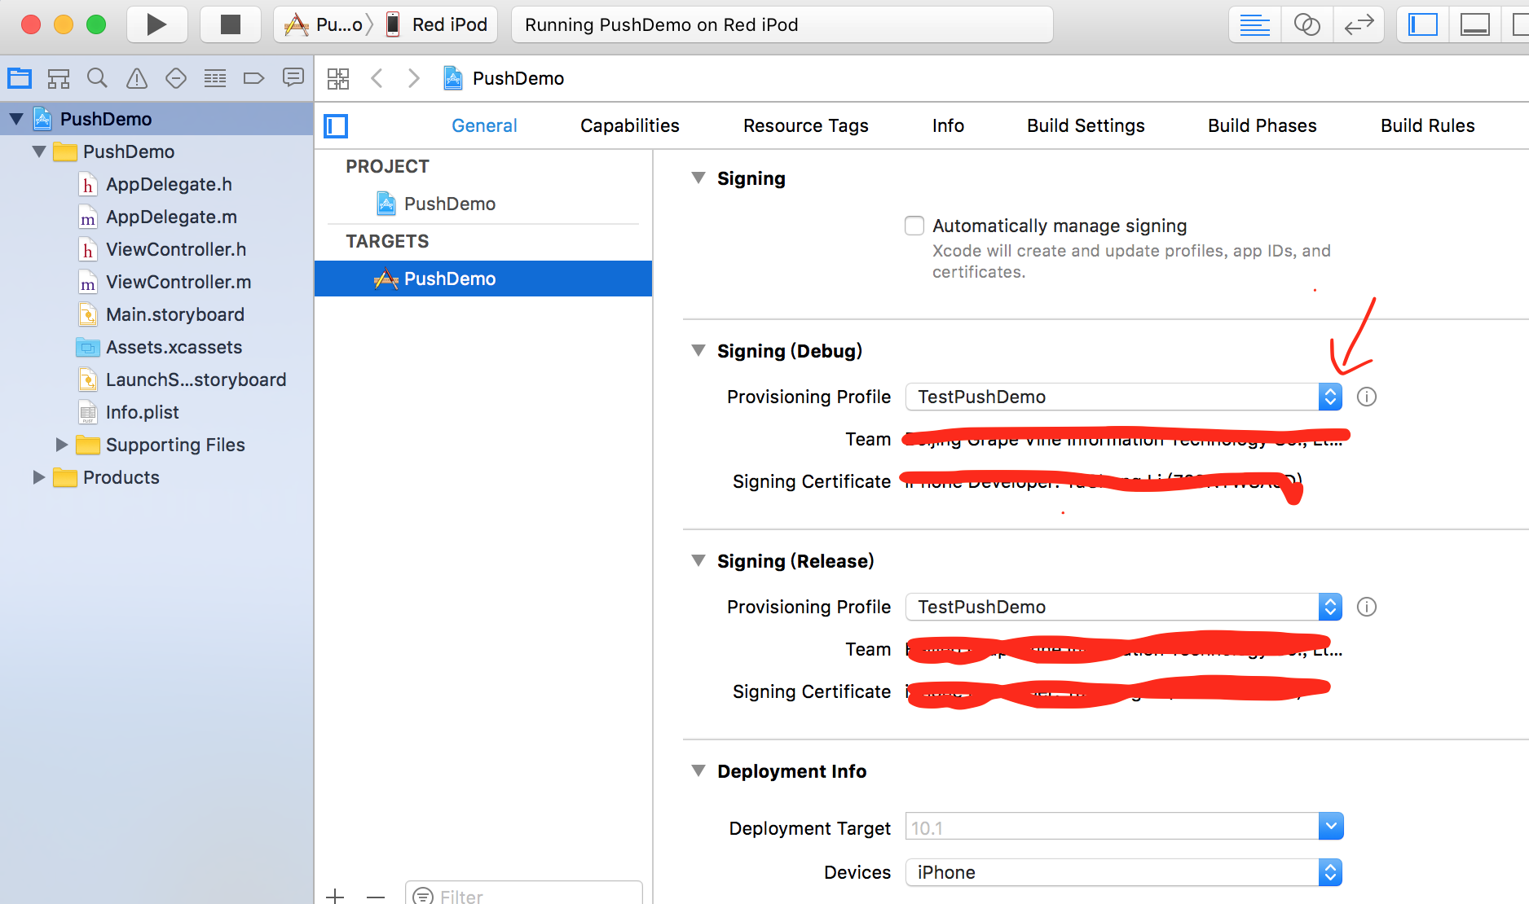The width and height of the screenshot is (1529, 904).
Task: Collapse the Signing (Release) section
Action: tap(698, 561)
